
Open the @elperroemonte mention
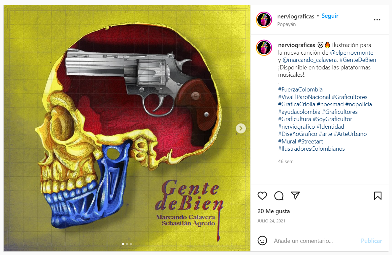[x=352, y=53]
